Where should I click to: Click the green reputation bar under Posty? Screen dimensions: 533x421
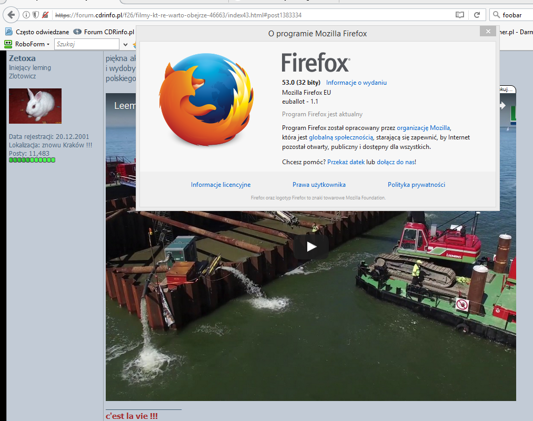[x=32, y=160]
